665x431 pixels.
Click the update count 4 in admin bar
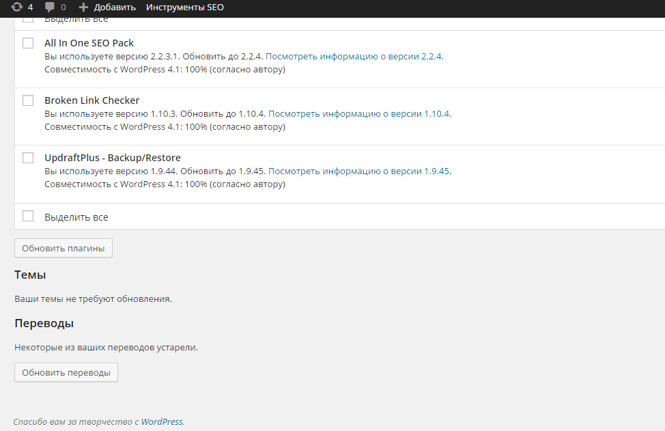tap(30, 8)
